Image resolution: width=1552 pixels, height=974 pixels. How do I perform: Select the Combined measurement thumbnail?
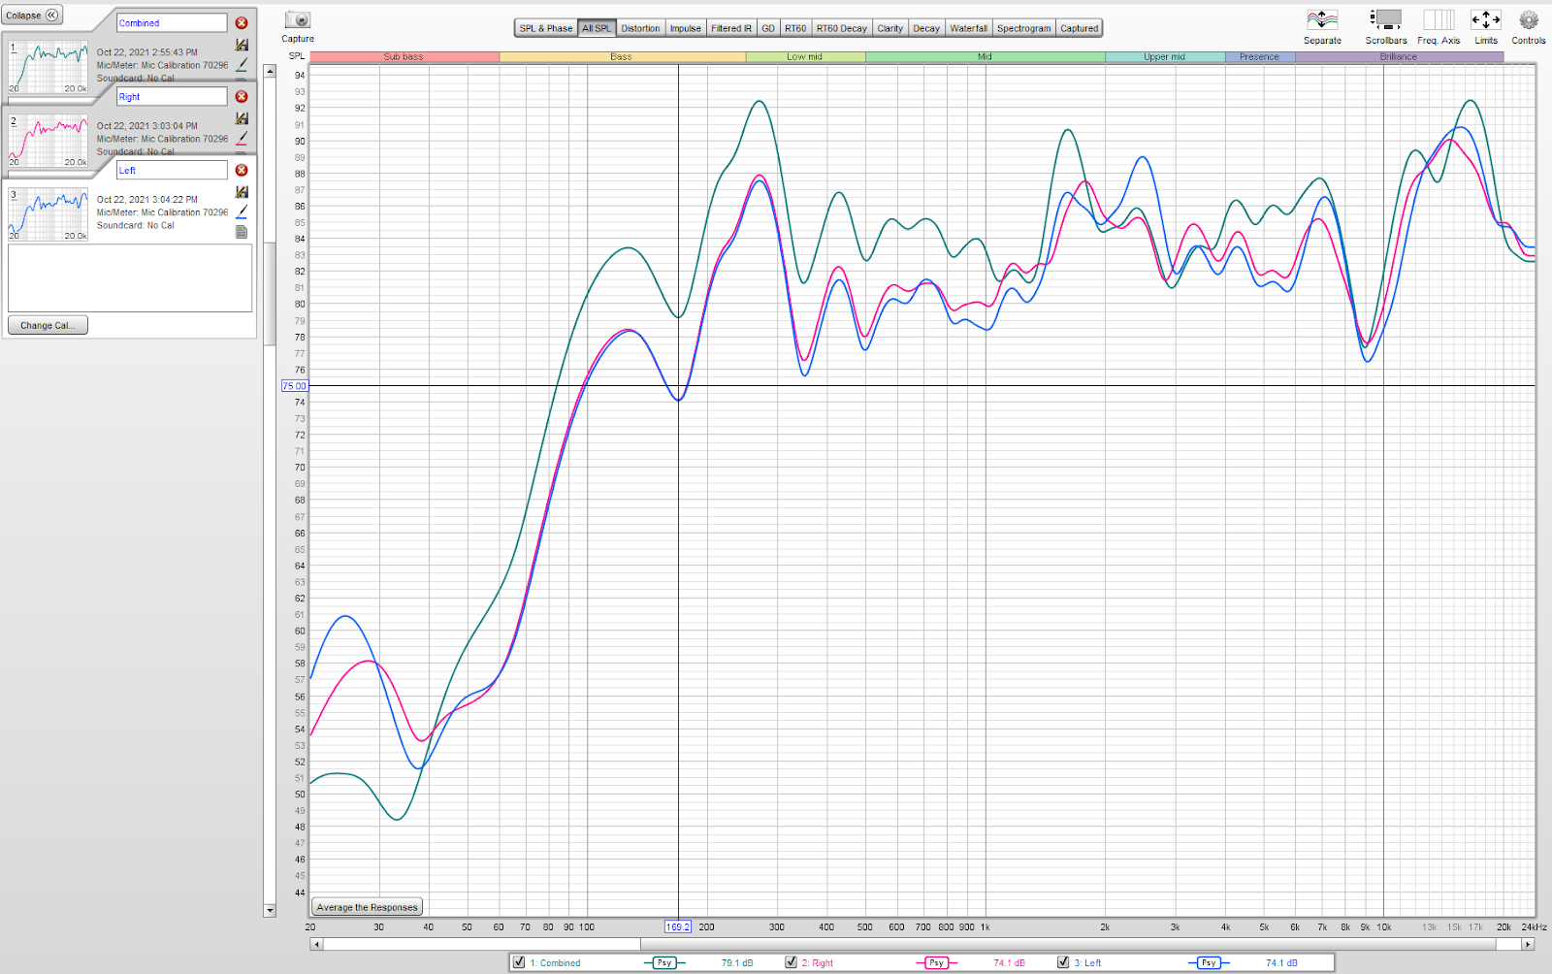[48, 67]
